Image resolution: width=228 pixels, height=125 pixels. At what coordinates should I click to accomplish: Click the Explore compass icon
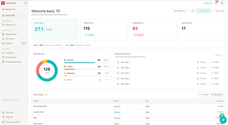(x=3, y=43)
